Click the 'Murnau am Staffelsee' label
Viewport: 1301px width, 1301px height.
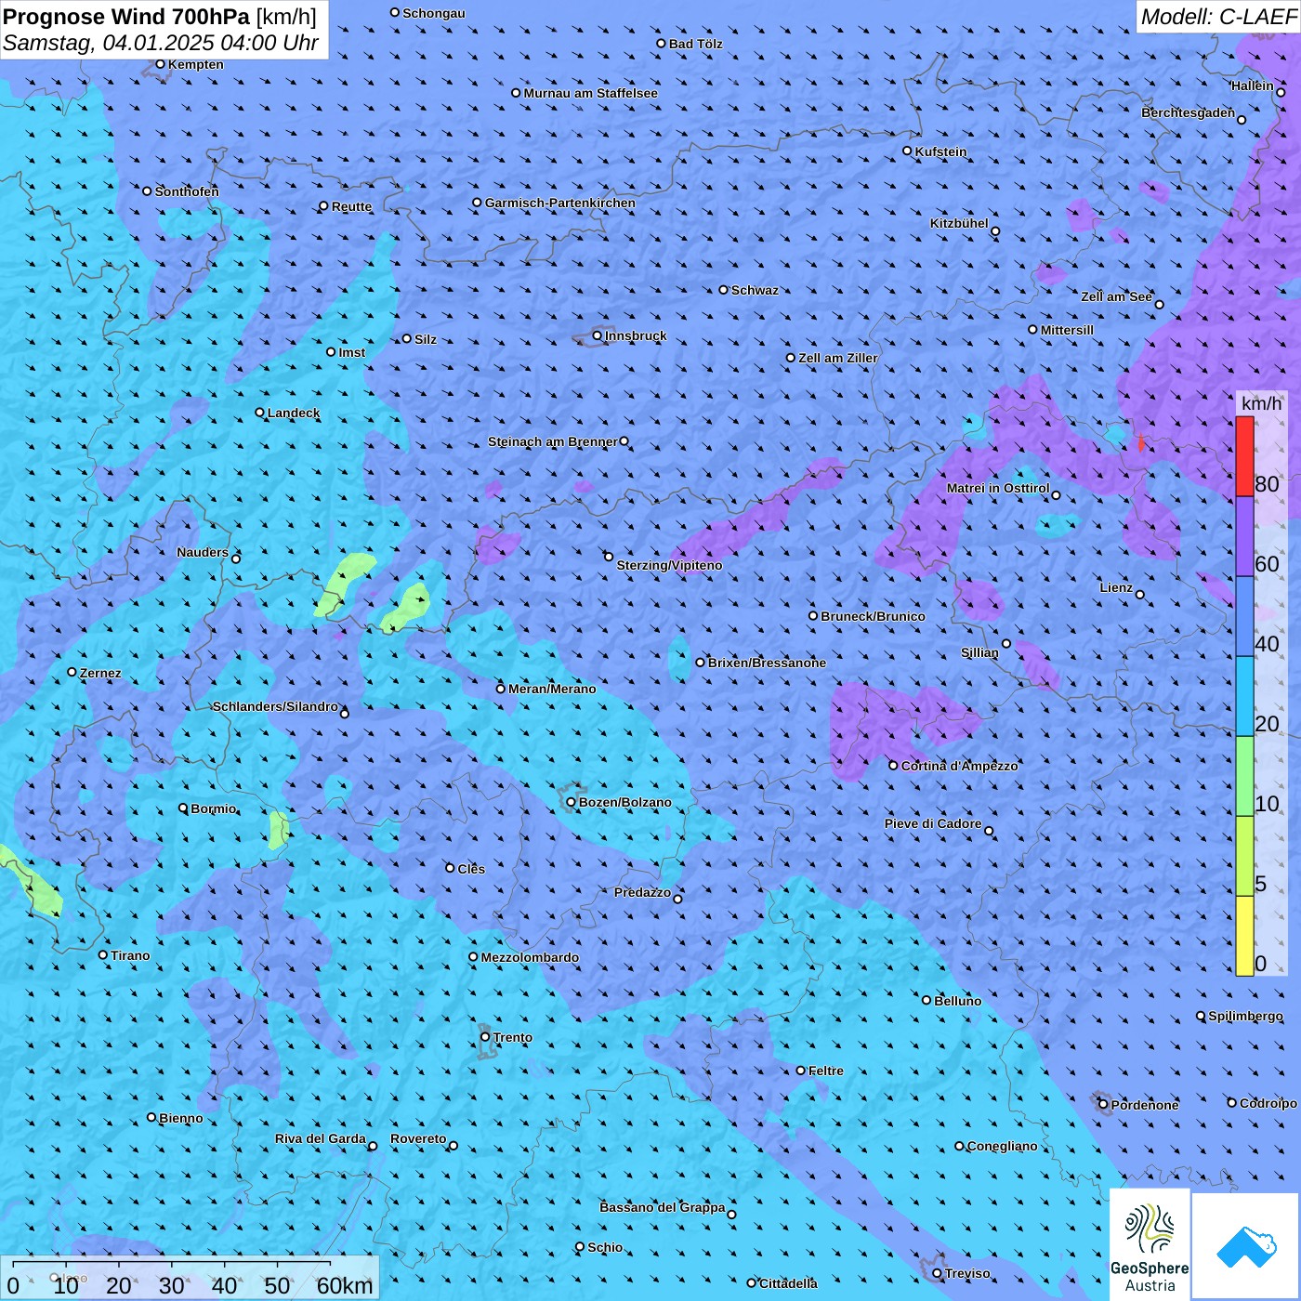point(590,93)
